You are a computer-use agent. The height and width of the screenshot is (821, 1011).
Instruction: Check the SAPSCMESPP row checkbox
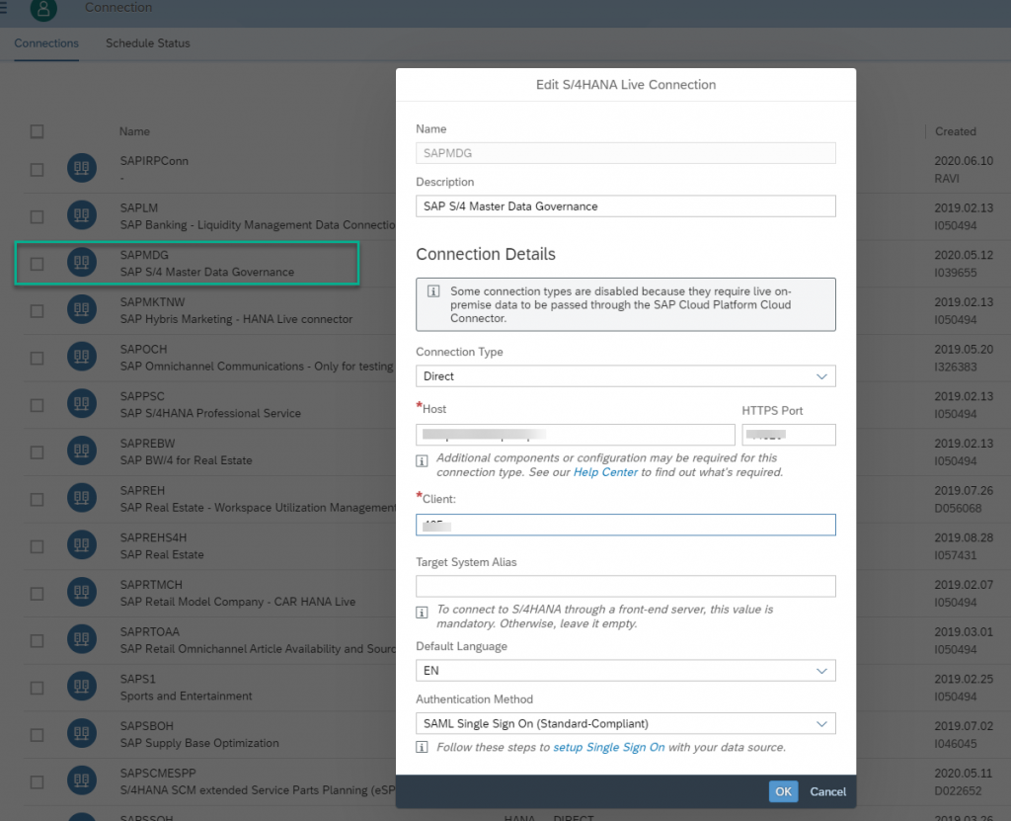point(37,782)
